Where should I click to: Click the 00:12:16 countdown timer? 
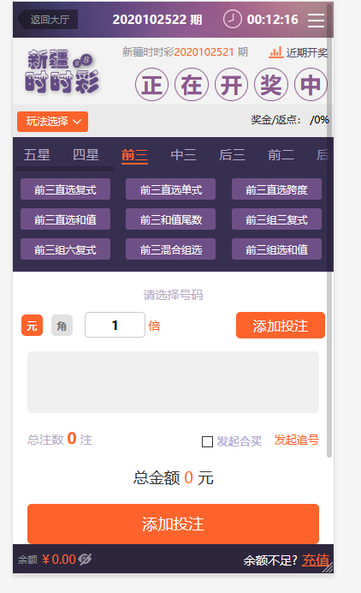point(273,20)
